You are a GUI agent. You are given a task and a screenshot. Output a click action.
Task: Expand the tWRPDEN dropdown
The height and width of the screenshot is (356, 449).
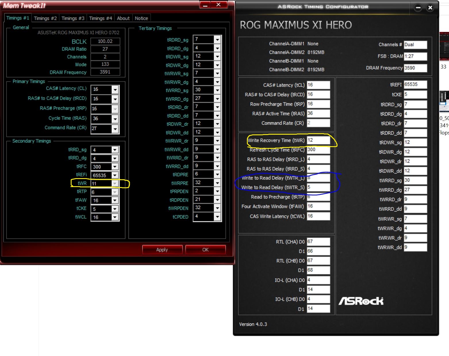pyautogui.click(x=217, y=208)
